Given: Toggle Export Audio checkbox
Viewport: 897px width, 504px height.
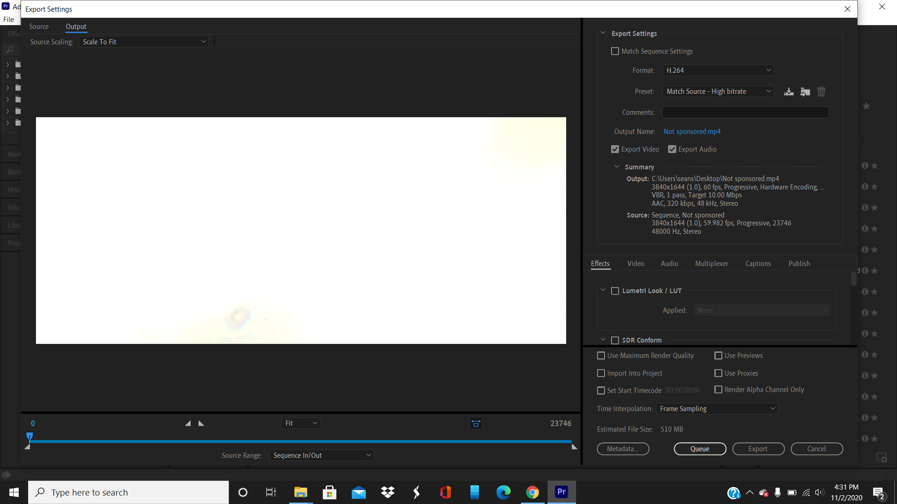Looking at the screenshot, I should pyautogui.click(x=672, y=149).
